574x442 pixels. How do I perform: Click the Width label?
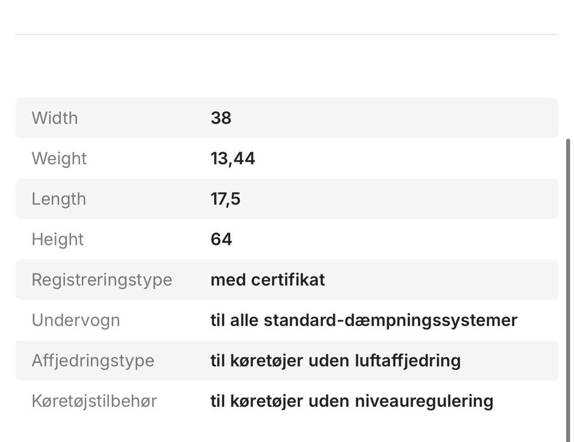pyautogui.click(x=54, y=118)
